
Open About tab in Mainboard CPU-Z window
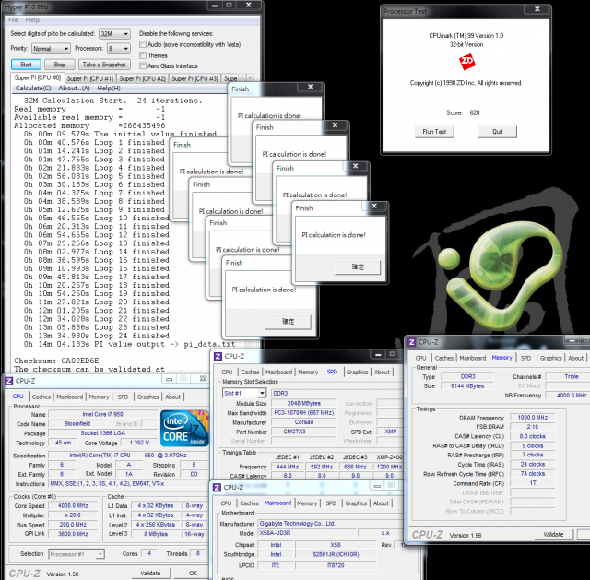coord(381,503)
